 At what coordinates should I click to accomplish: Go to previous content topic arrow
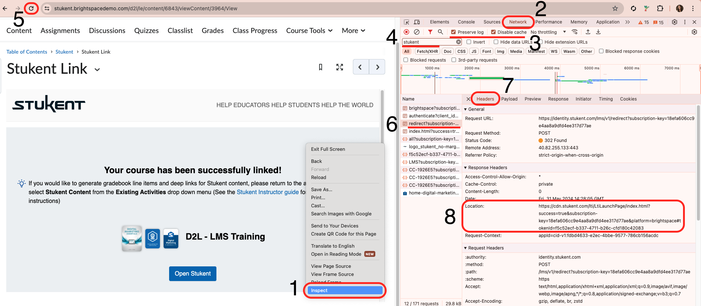pyautogui.click(x=361, y=67)
